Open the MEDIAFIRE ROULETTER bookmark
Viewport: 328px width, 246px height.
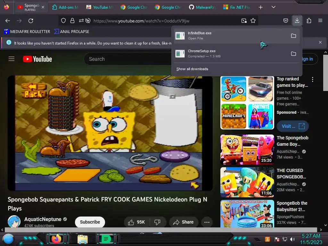click(x=27, y=32)
